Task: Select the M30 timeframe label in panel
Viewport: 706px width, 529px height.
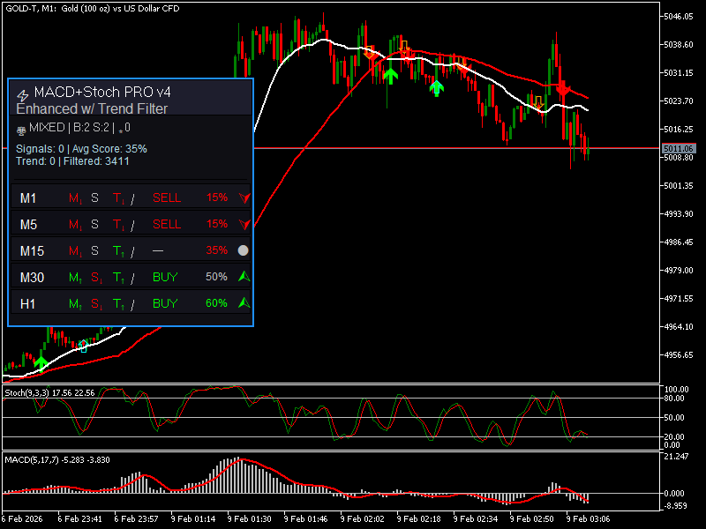Action: 32,277
